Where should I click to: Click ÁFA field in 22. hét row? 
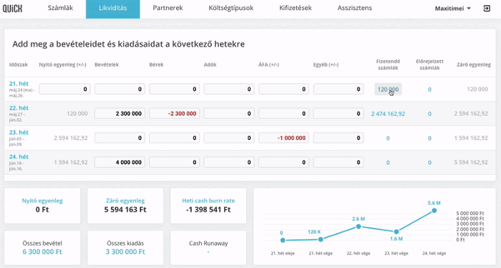tap(283, 113)
